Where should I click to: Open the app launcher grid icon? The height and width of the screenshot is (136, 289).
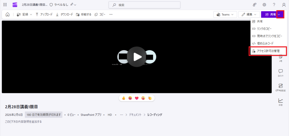[x=5, y=5]
